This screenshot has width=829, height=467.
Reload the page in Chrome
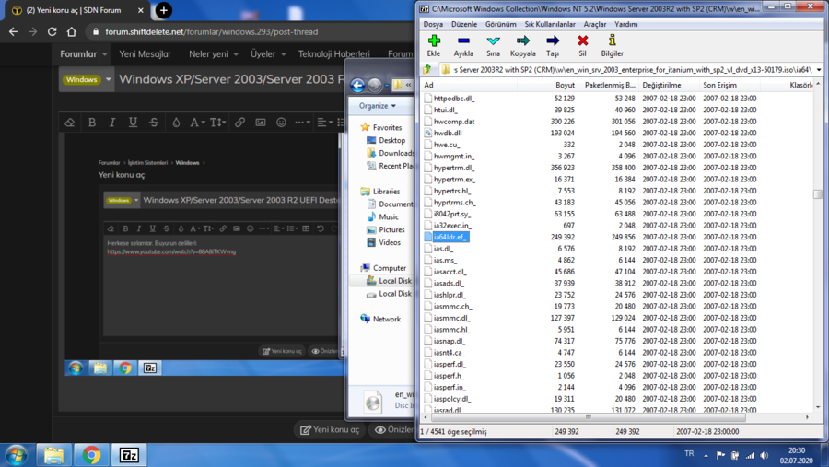click(x=52, y=31)
